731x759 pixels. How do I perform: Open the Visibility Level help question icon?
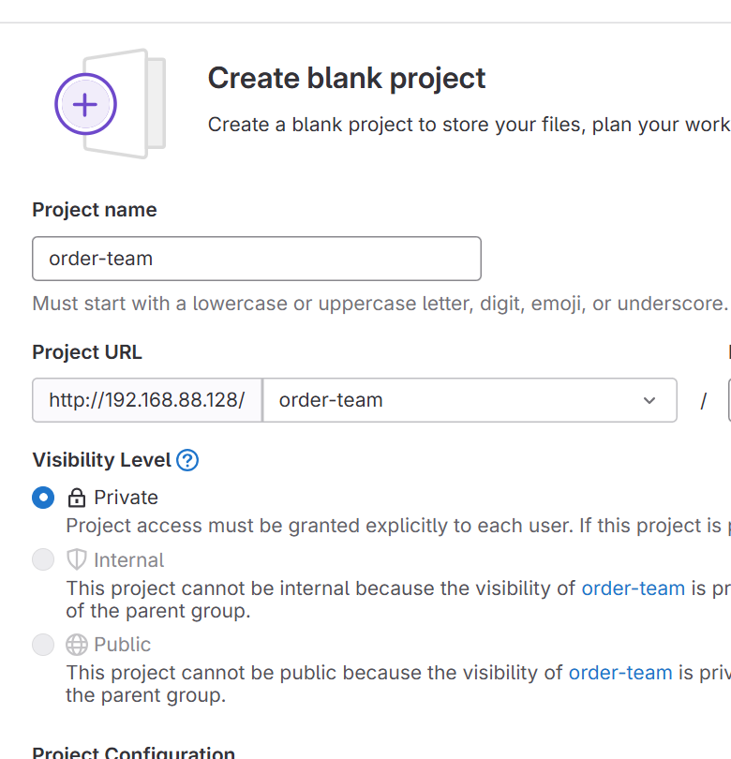187,460
